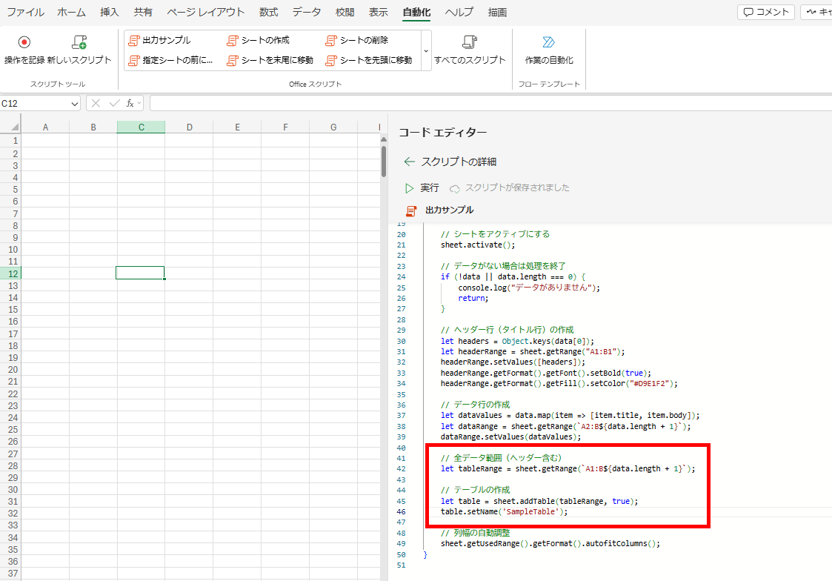
Task: Open the Name Box dropdown
Action: tap(74, 102)
